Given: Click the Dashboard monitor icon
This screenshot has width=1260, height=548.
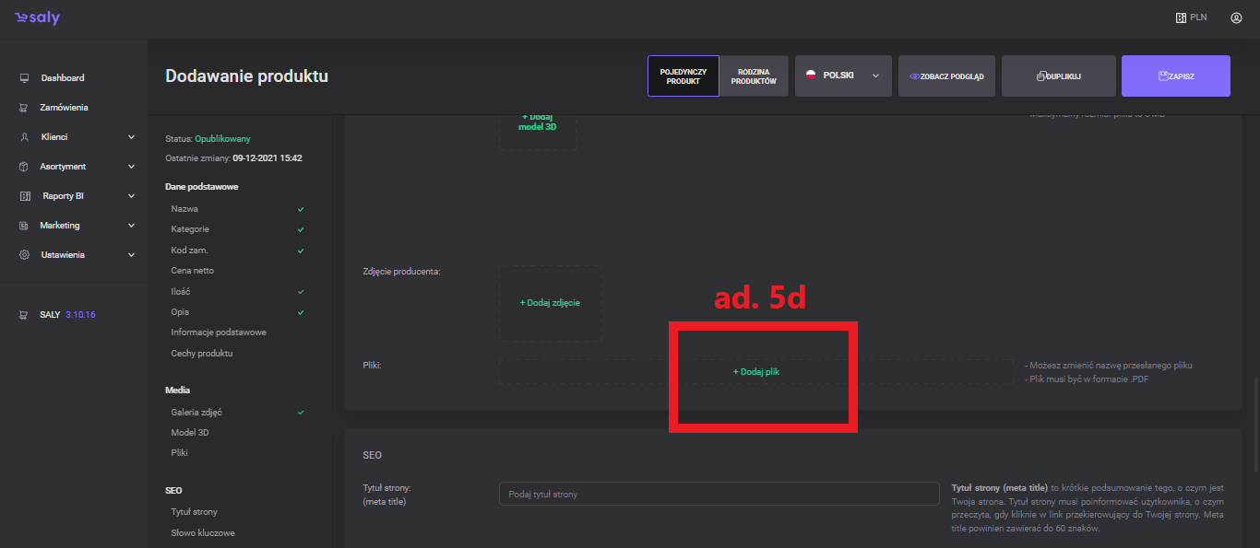Looking at the screenshot, I should [24, 78].
